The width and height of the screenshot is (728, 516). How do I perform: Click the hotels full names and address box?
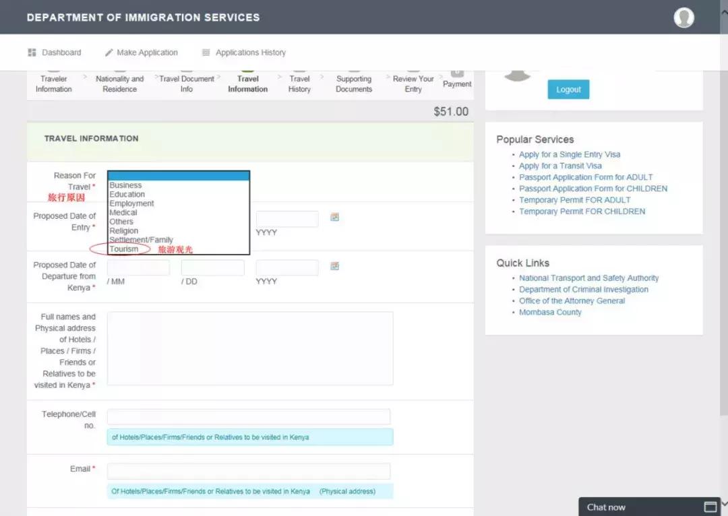pos(250,348)
